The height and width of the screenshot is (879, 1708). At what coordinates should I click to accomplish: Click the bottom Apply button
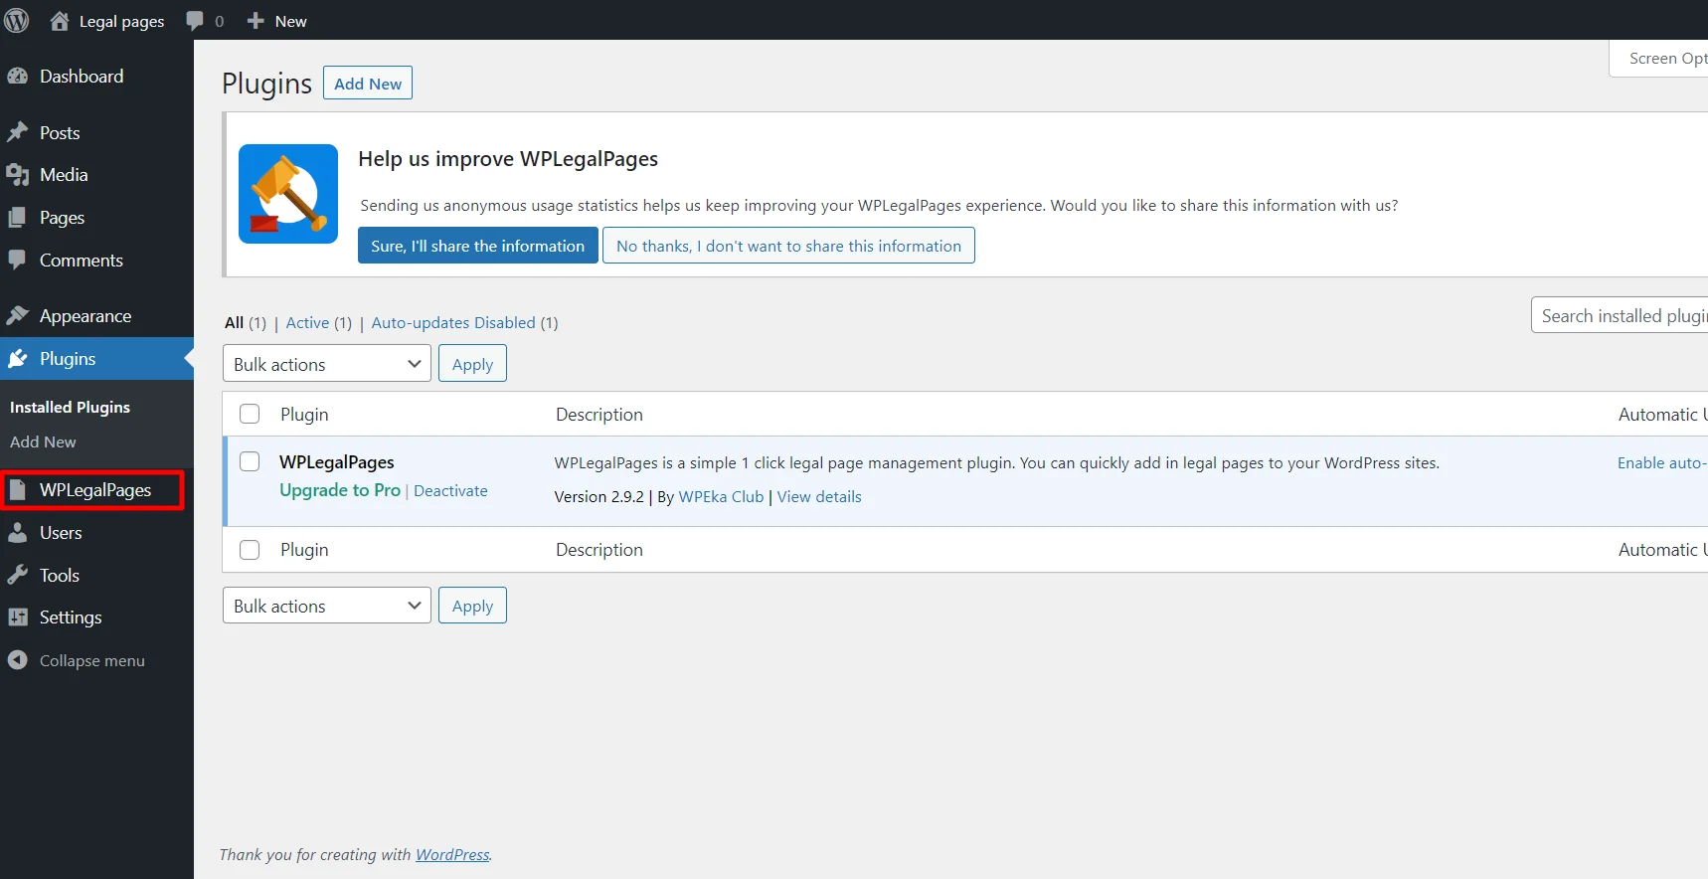tap(472, 606)
